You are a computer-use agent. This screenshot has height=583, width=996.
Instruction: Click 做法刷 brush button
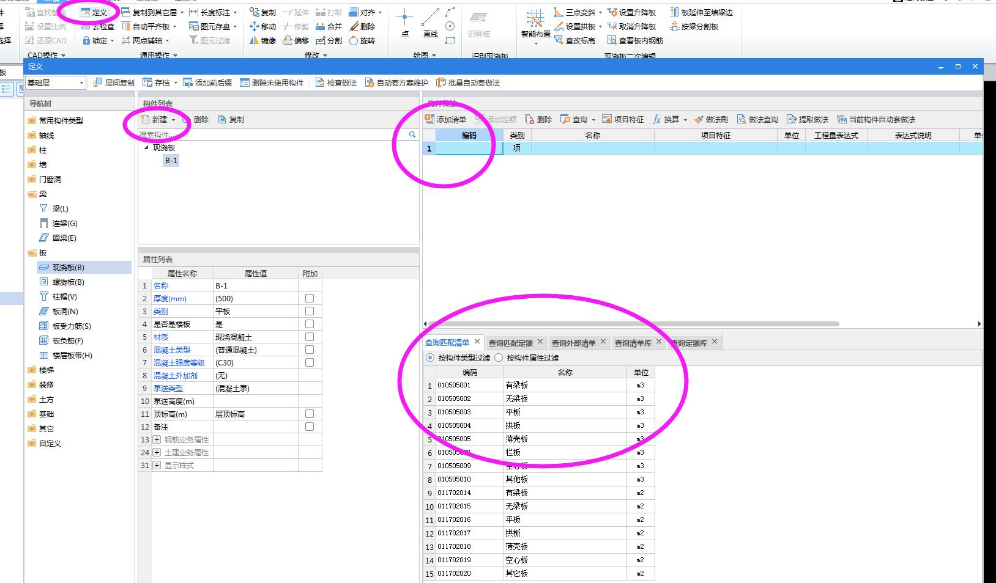pyautogui.click(x=711, y=119)
